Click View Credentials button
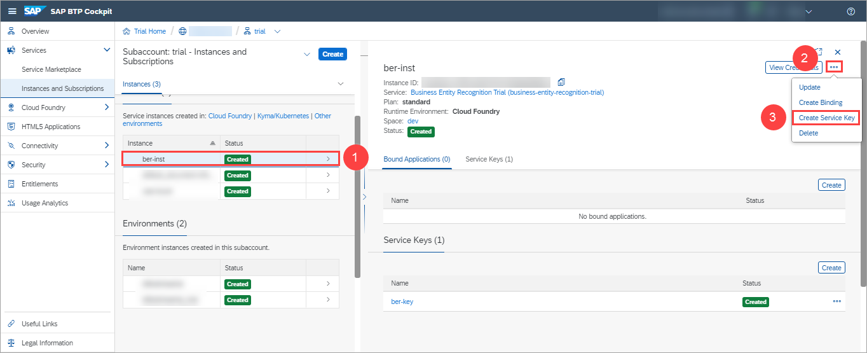The image size is (867, 353). point(793,67)
